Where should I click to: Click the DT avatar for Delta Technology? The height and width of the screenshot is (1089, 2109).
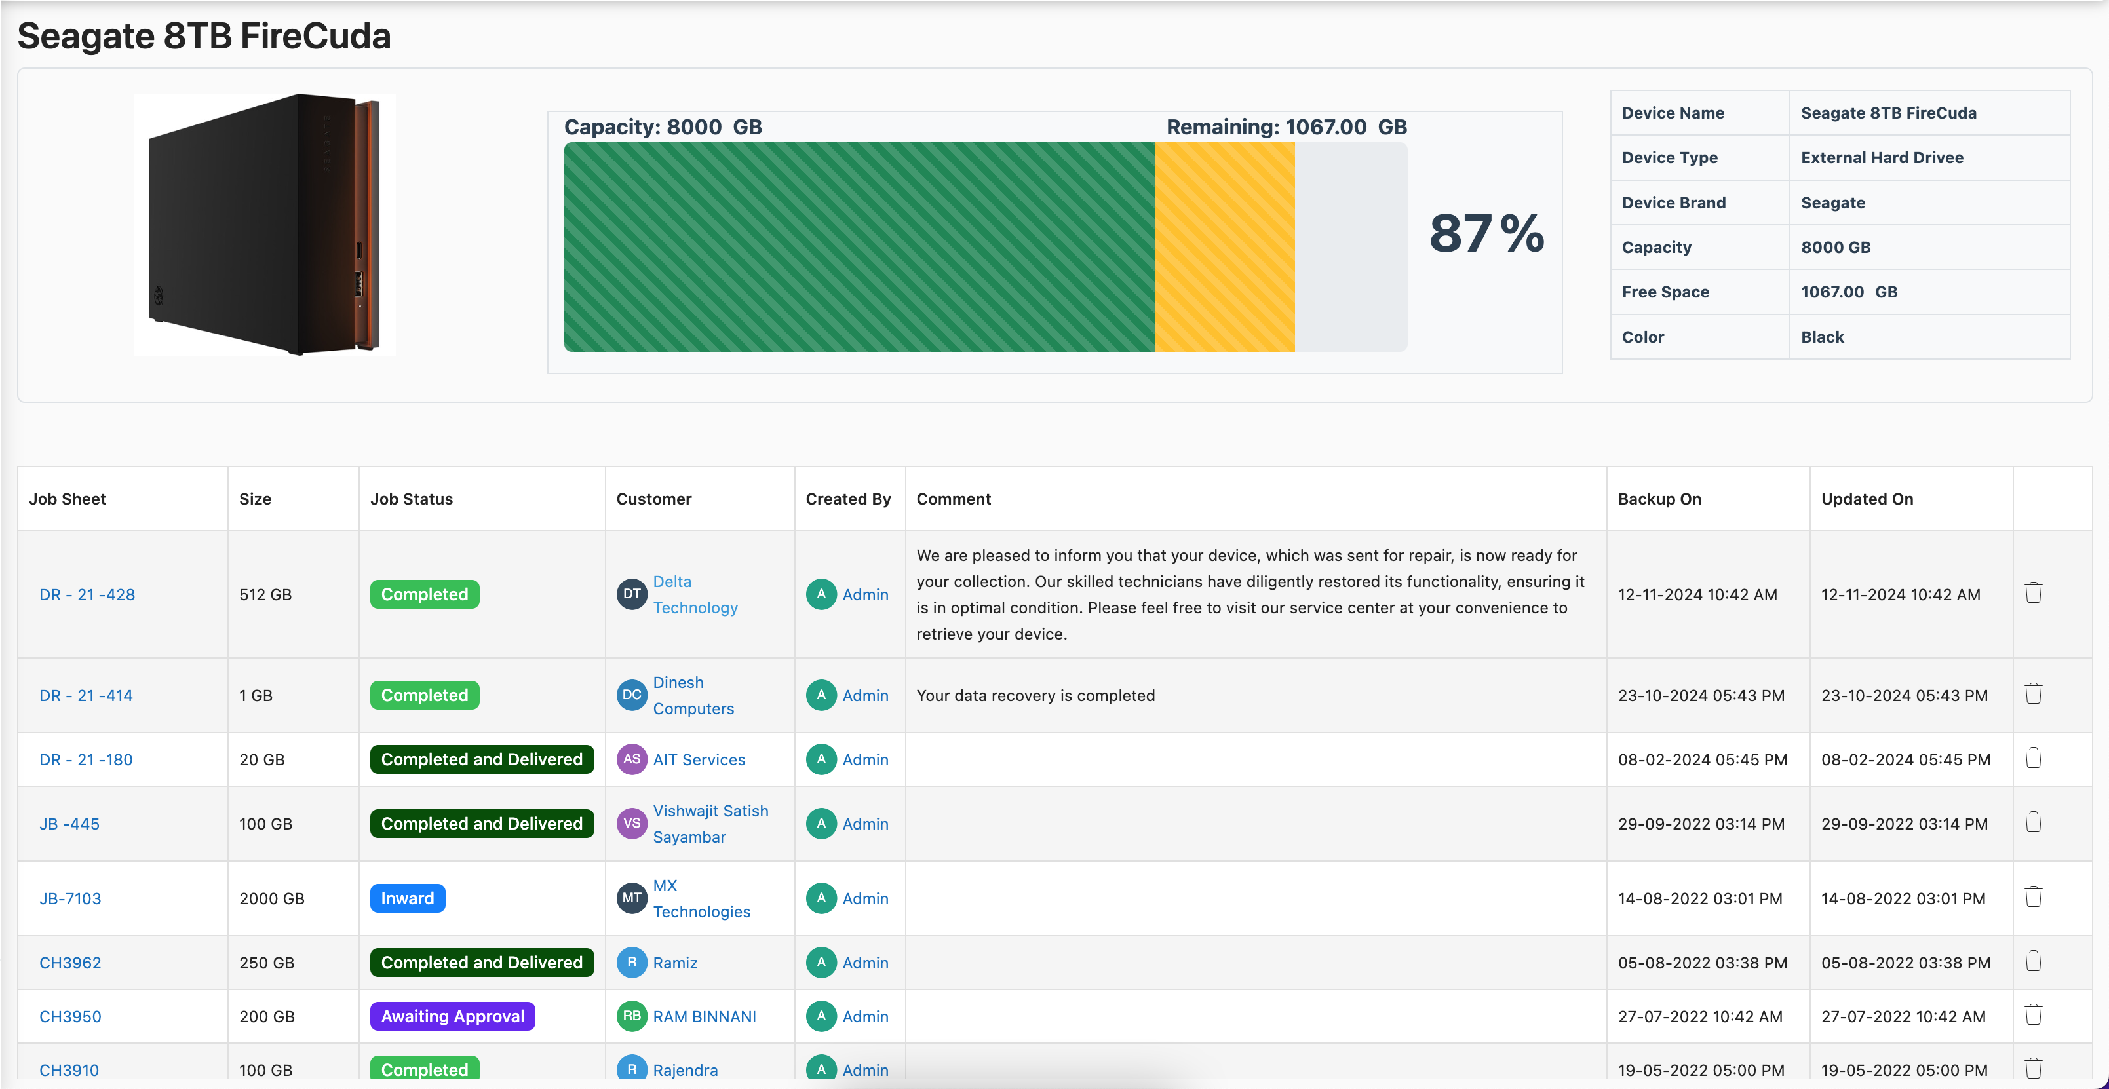click(x=631, y=594)
